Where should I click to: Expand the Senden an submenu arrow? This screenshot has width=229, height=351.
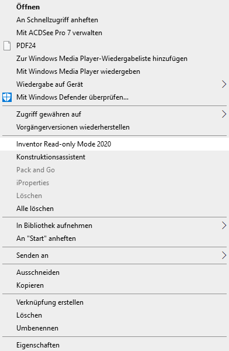click(224, 255)
